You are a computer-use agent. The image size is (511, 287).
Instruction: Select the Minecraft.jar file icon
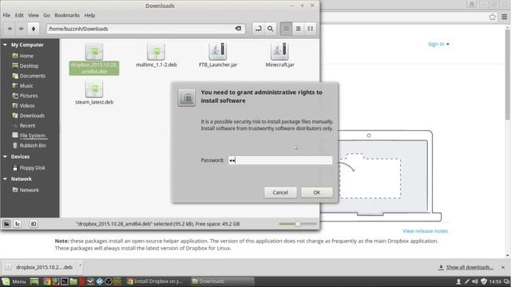279,51
